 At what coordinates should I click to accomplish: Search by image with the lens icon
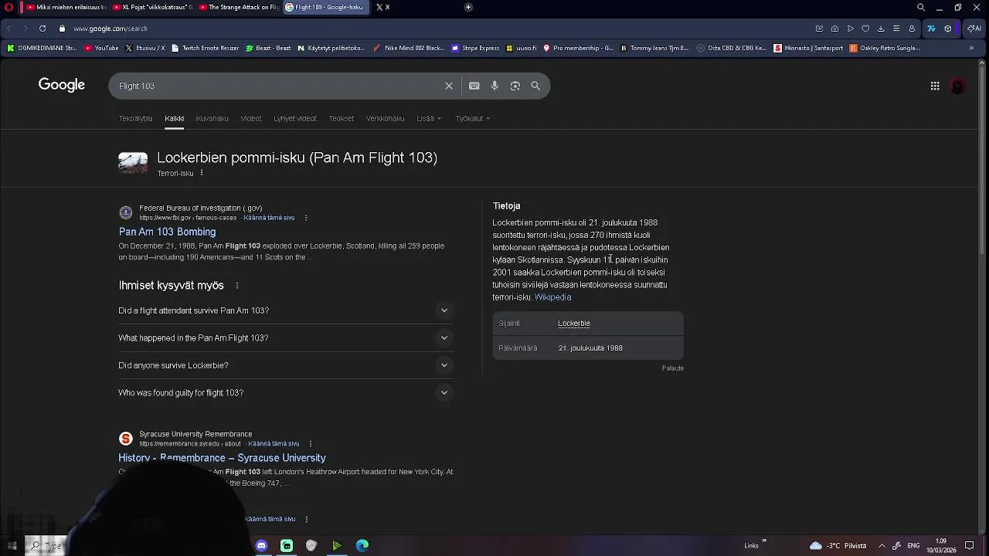pos(515,86)
